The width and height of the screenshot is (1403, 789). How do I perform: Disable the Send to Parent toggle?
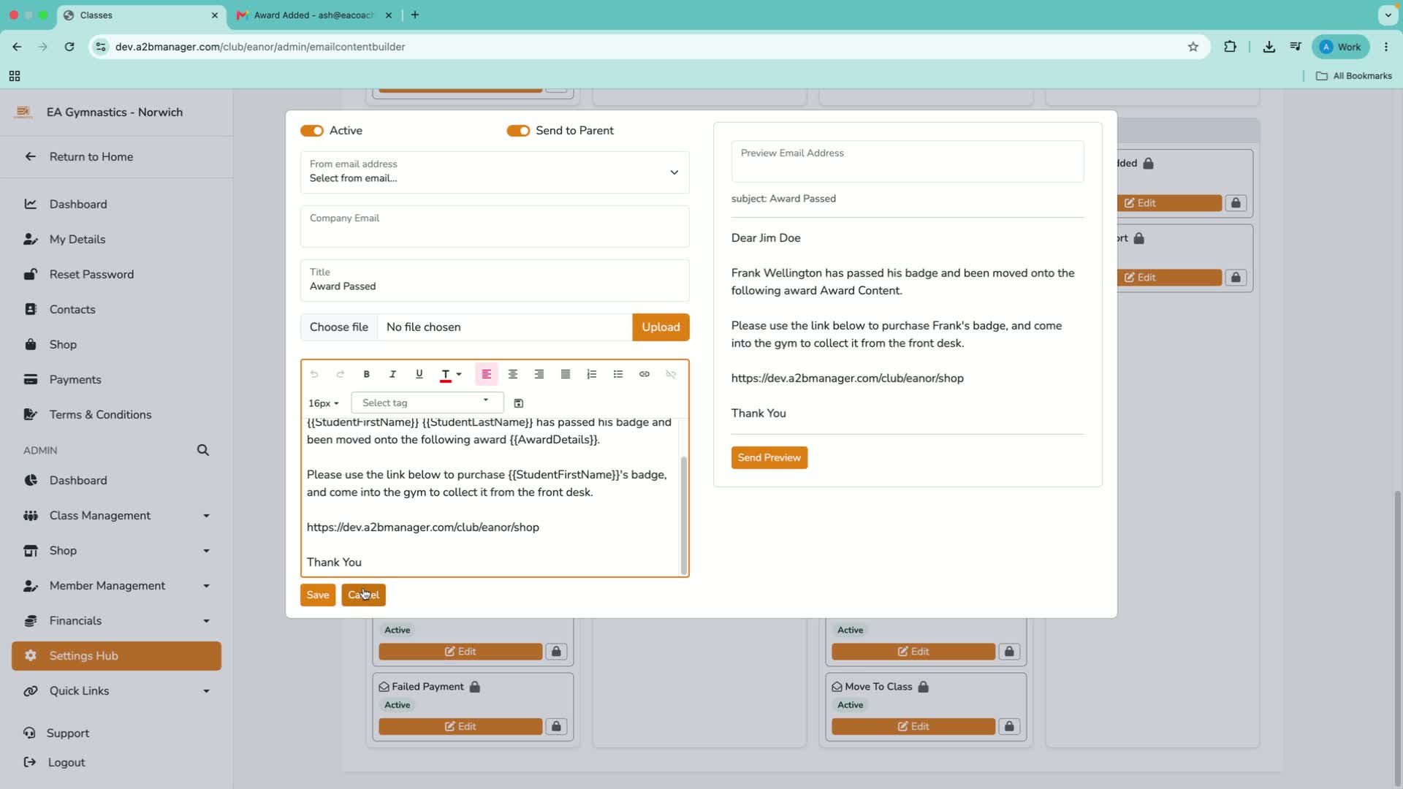tap(518, 131)
